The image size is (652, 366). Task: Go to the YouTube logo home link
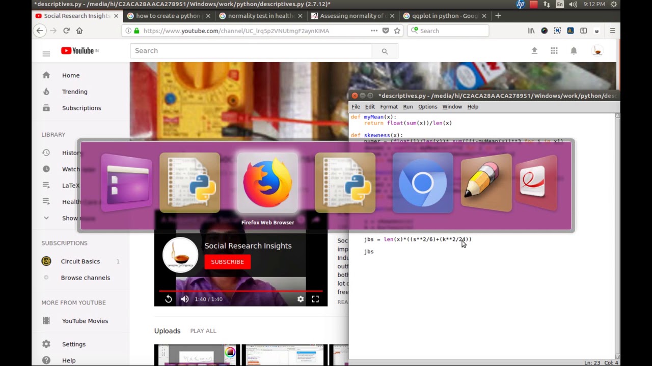click(79, 51)
